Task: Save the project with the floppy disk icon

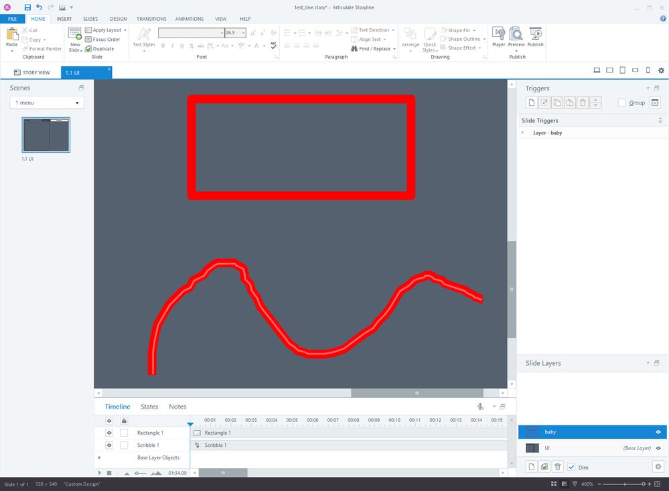Action: click(x=27, y=7)
